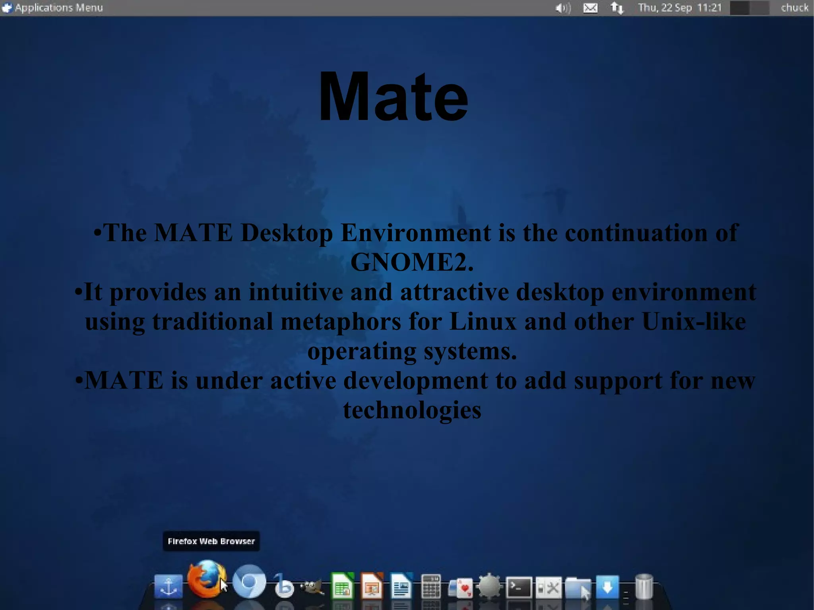Click the network connection arrows indicator

pos(617,8)
